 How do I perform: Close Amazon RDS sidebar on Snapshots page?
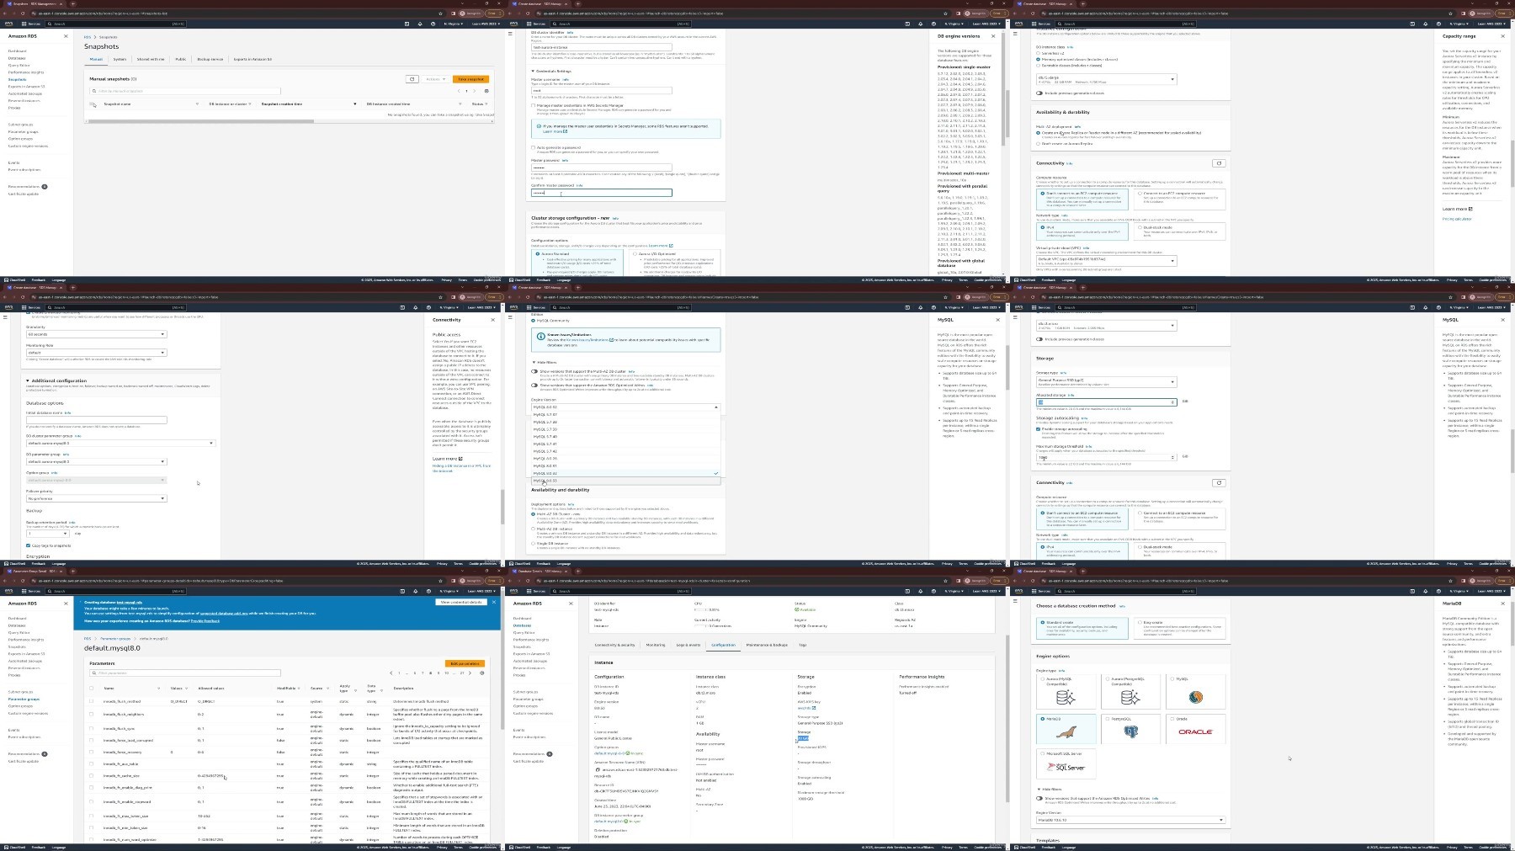(x=66, y=36)
